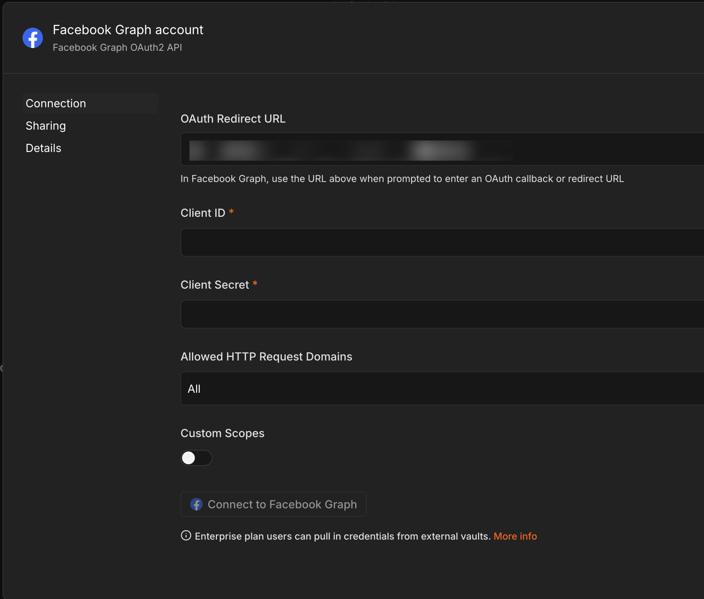Open the More info link

[x=515, y=536]
